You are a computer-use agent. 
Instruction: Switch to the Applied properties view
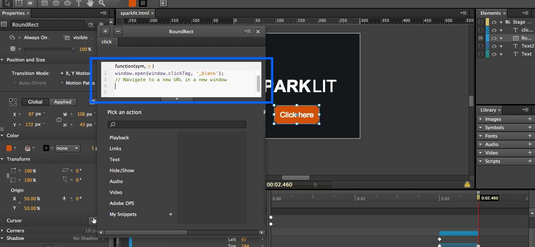coord(62,102)
